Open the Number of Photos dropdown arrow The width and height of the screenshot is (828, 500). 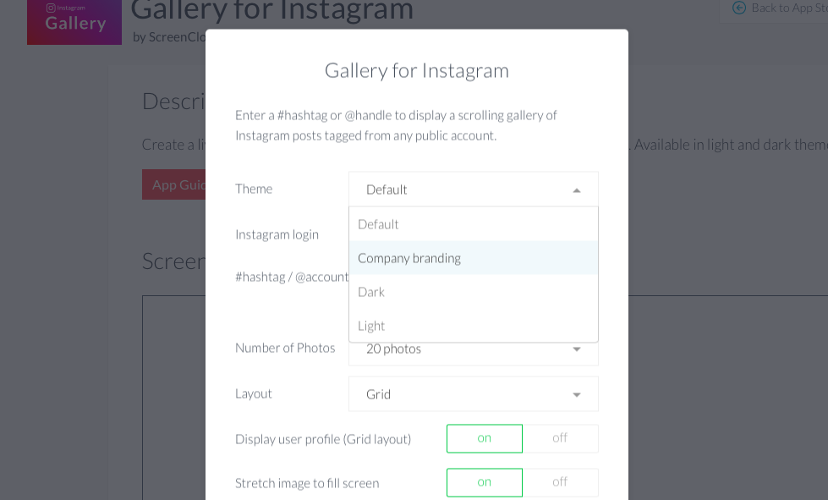point(577,349)
